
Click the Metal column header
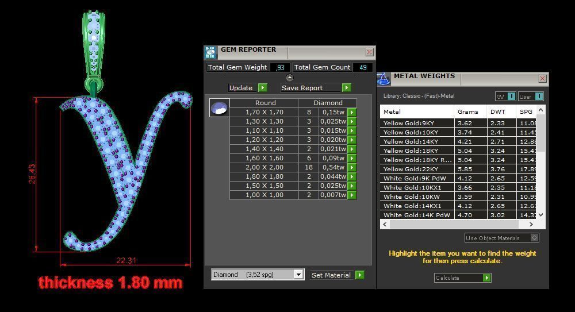click(417, 111)
